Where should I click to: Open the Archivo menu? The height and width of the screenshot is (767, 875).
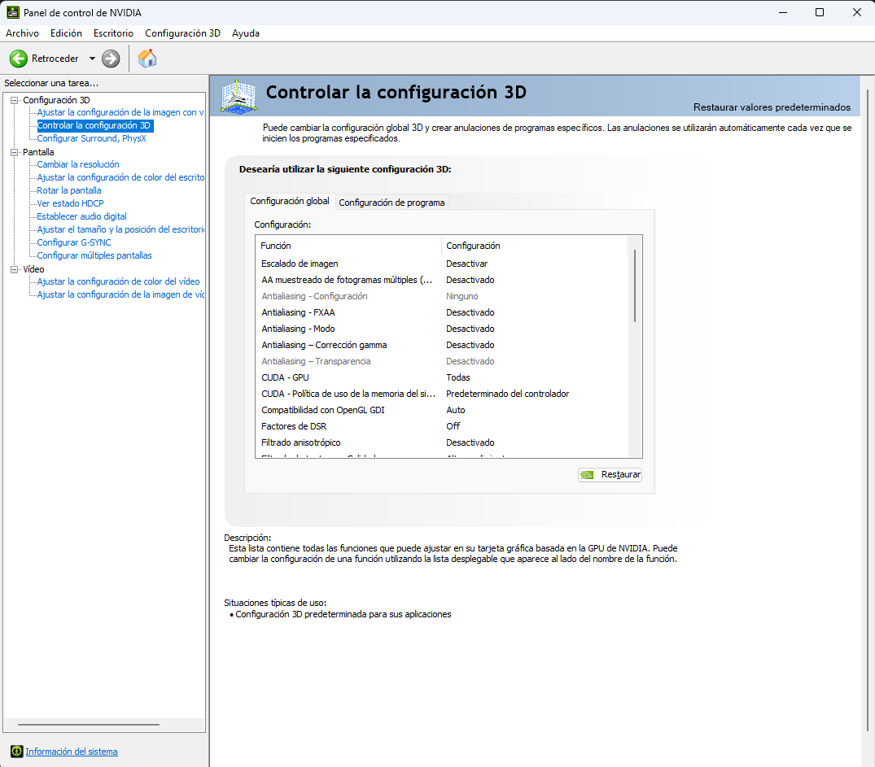tap(22, 33)
